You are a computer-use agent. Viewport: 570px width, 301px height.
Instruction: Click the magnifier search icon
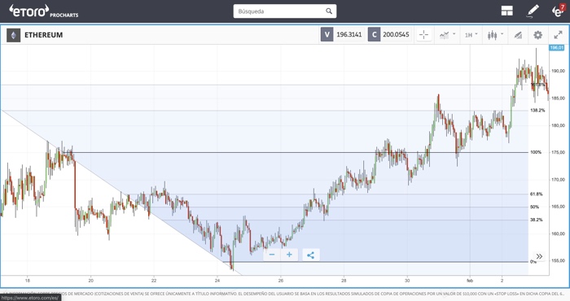tap(329, 11)
